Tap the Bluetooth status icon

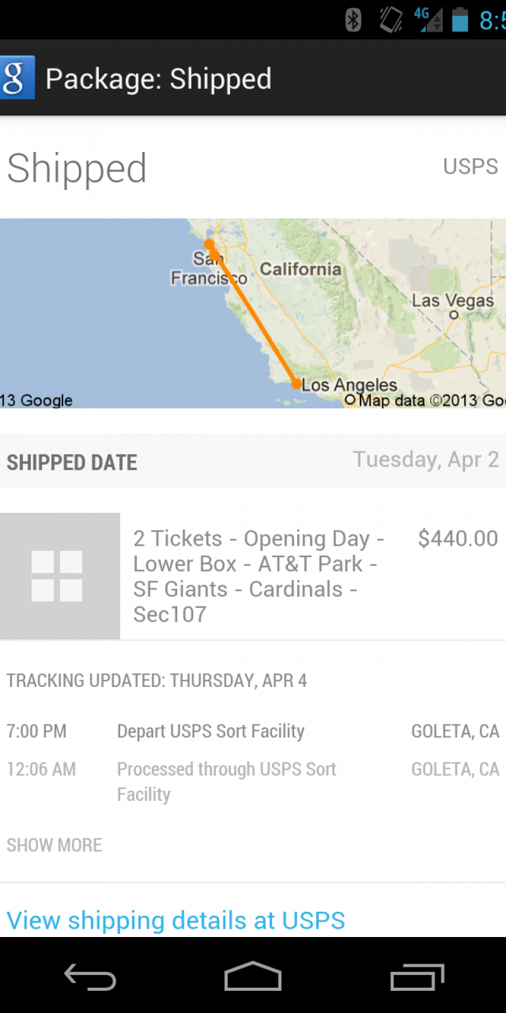(x=353, y=20)
